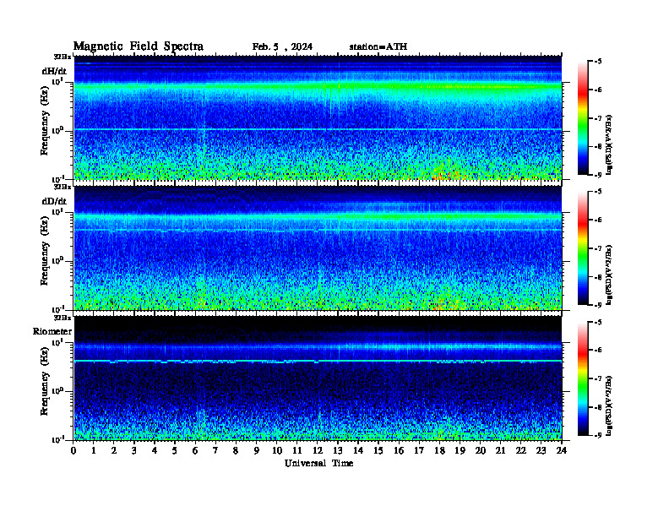This screenshot has height=517, width=669.
Task: Click the "32Hz" top label of dH/dt panel
Action: pos(63,57)
